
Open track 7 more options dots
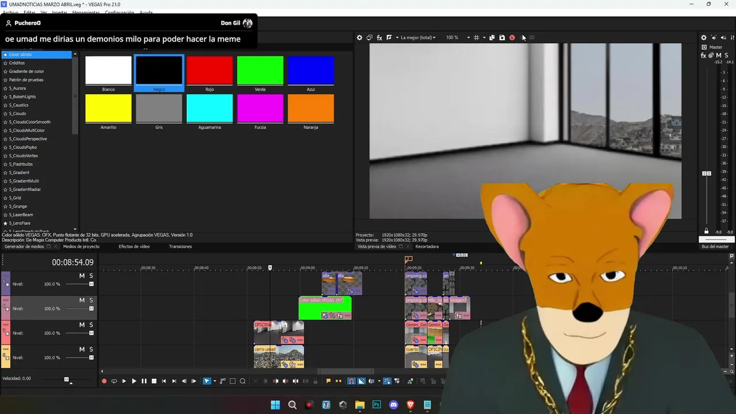pyautogui.click(x=6, y=325)
